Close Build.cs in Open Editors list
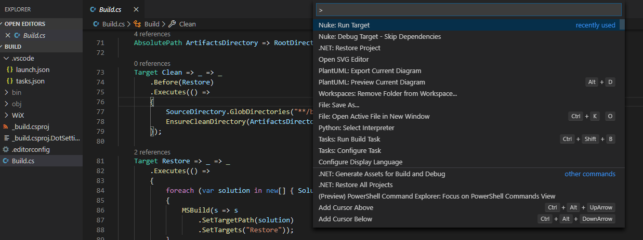Screen dimensions: 643x240 point(8,35)
